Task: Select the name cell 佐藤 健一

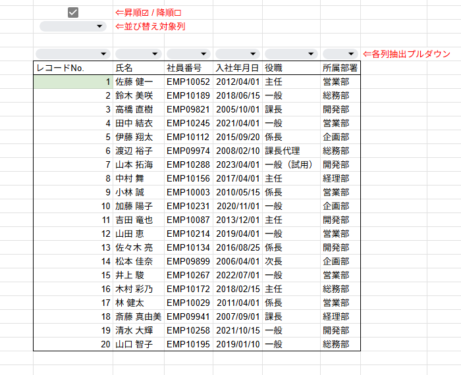Action: [x=138, y=82]
